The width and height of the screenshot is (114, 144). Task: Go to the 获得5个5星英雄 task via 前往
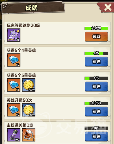pyautogui.click(x=96, y=87)
